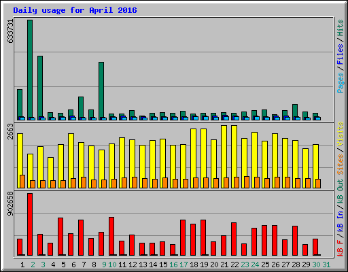Select the Visits legend label
The width and height of the screenshot is (348, 272).
pyautogui.click(x=340, y=135)
